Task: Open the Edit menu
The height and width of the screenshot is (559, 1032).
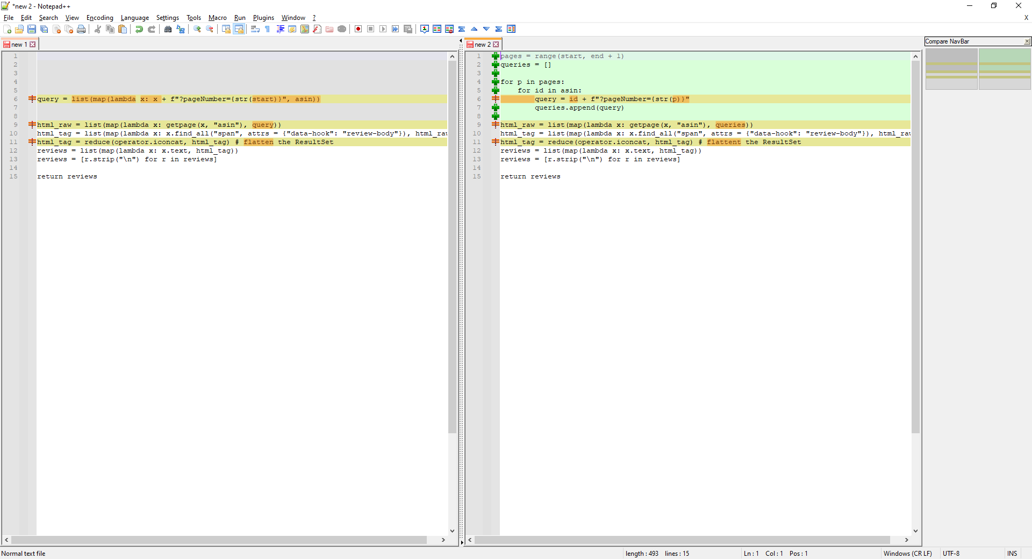Action: [26, 18]
